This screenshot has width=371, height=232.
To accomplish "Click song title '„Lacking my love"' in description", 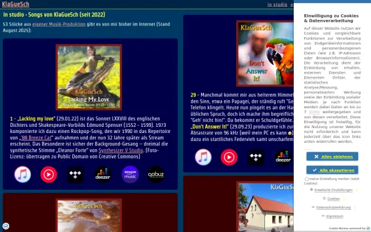I will 36,119.
